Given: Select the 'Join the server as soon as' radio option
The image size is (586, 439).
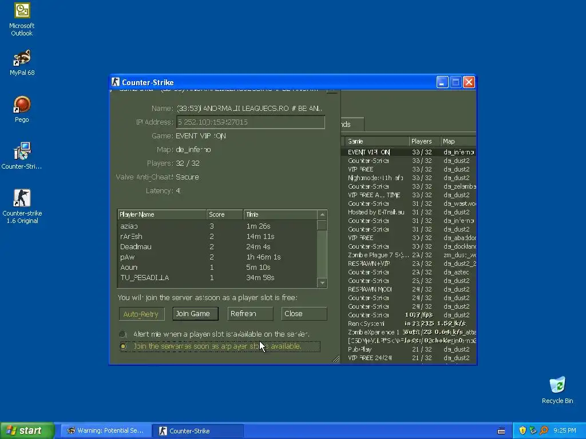Looking at the screenshot, I should (123, 346).
